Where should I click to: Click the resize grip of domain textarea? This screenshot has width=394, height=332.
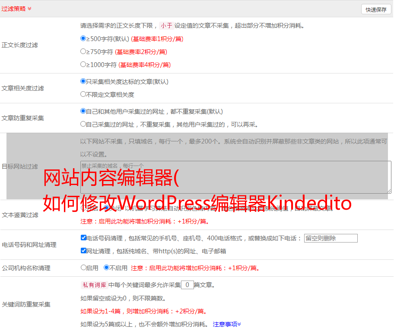(389, 191)
